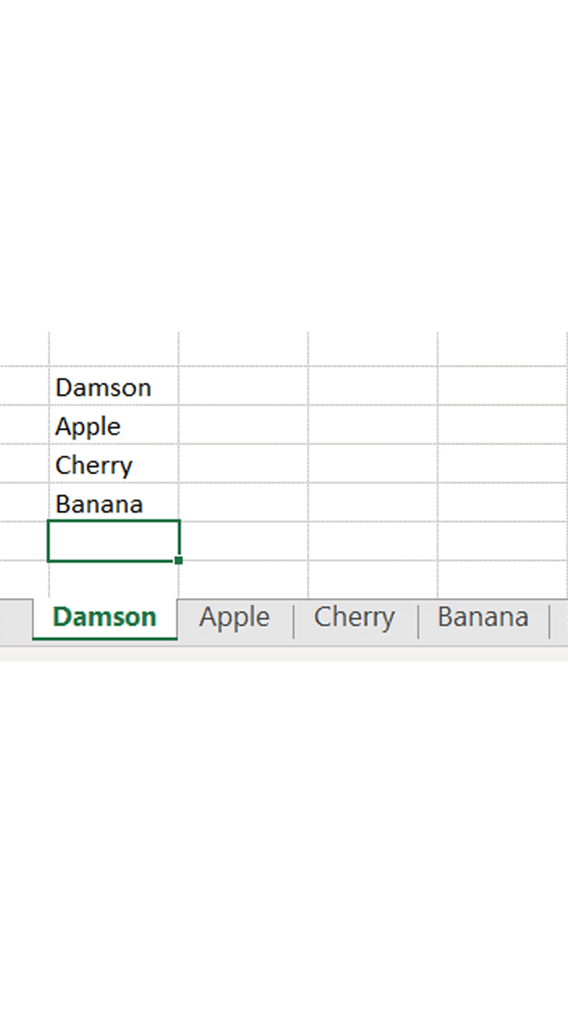Select the cell containing Damson
568x1010 pixels.
point(113,386)
